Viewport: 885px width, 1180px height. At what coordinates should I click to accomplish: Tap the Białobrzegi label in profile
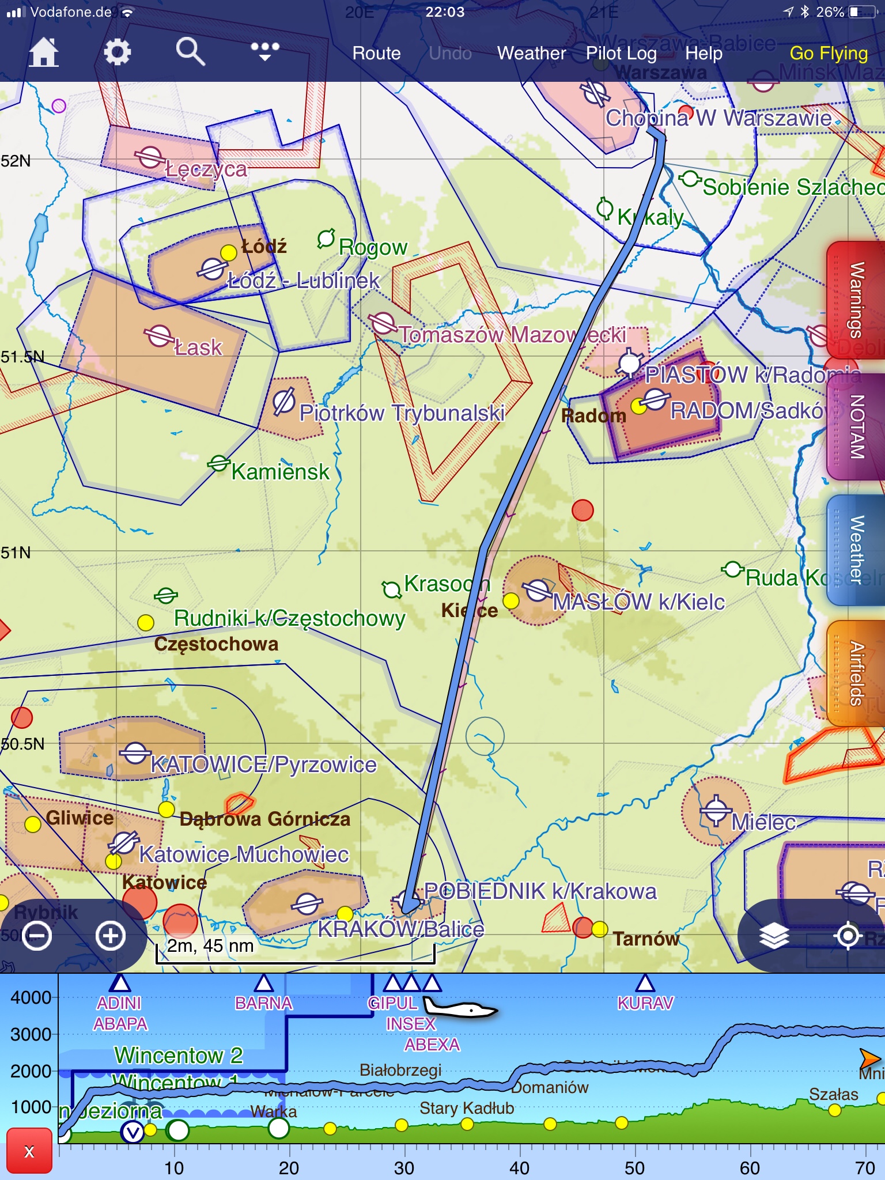click(x=400, y=1070)
